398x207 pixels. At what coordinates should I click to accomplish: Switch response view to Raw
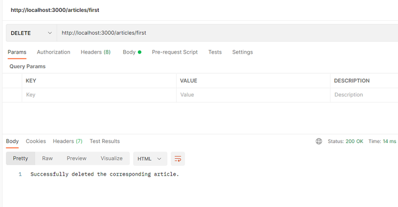coord(47,158)
